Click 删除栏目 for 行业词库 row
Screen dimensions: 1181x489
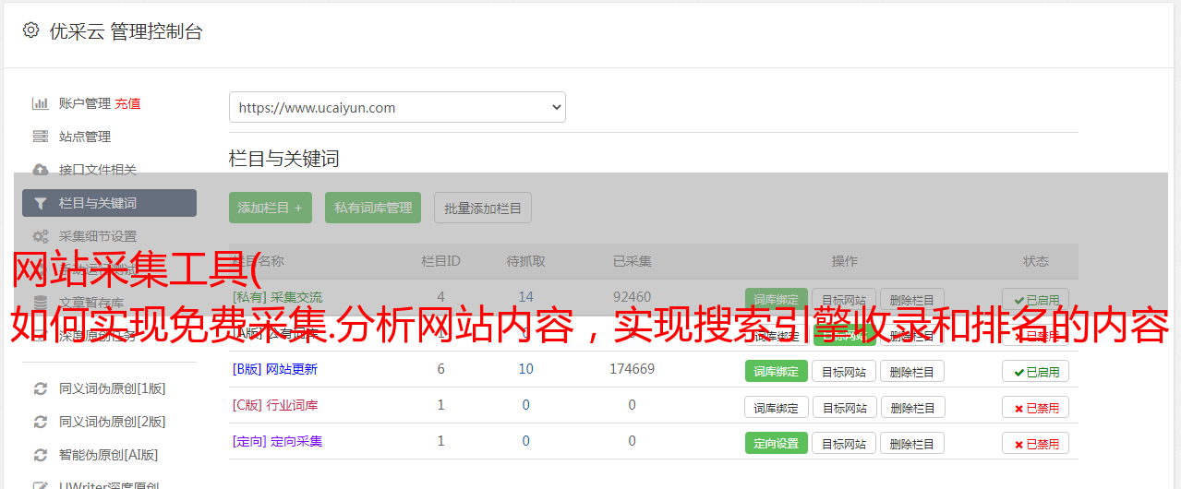pos(912,407)
